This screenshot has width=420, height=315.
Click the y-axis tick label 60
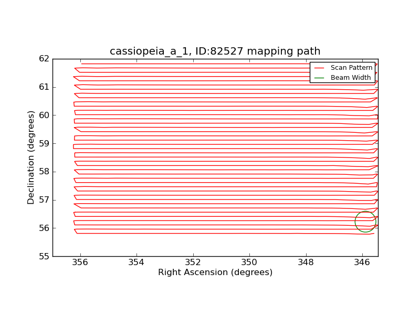[x=44, y=115]
